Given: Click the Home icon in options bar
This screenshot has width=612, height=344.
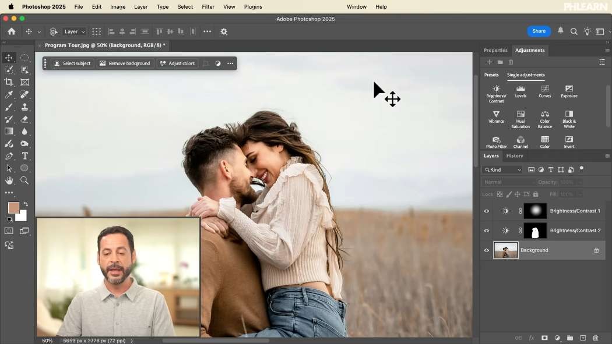Looking at the screenshot, I should tap(12, 31).
